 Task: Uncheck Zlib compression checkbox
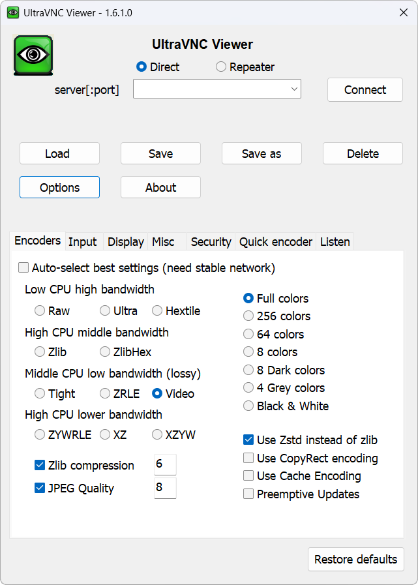(x=40, y=465)
